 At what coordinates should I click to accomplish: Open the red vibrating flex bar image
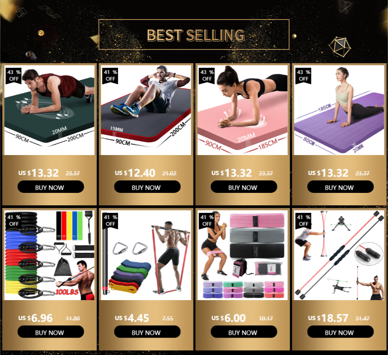339,255
